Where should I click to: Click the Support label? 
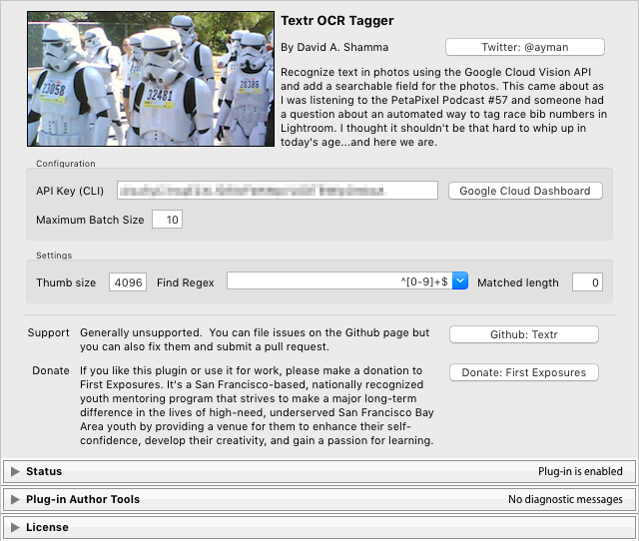pyautogui.click(x=49, y=332)
